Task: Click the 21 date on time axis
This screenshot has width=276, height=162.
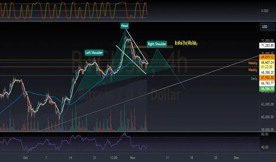Action: coord(94,158)
